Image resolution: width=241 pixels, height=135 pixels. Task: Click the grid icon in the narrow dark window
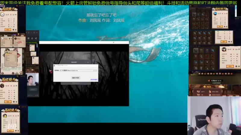point(28,38)
